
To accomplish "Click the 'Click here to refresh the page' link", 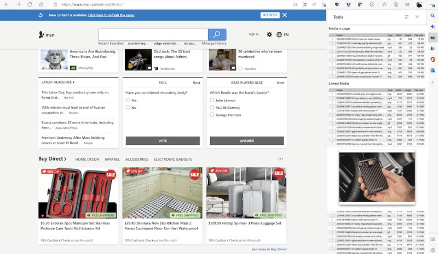I will 111,15.
